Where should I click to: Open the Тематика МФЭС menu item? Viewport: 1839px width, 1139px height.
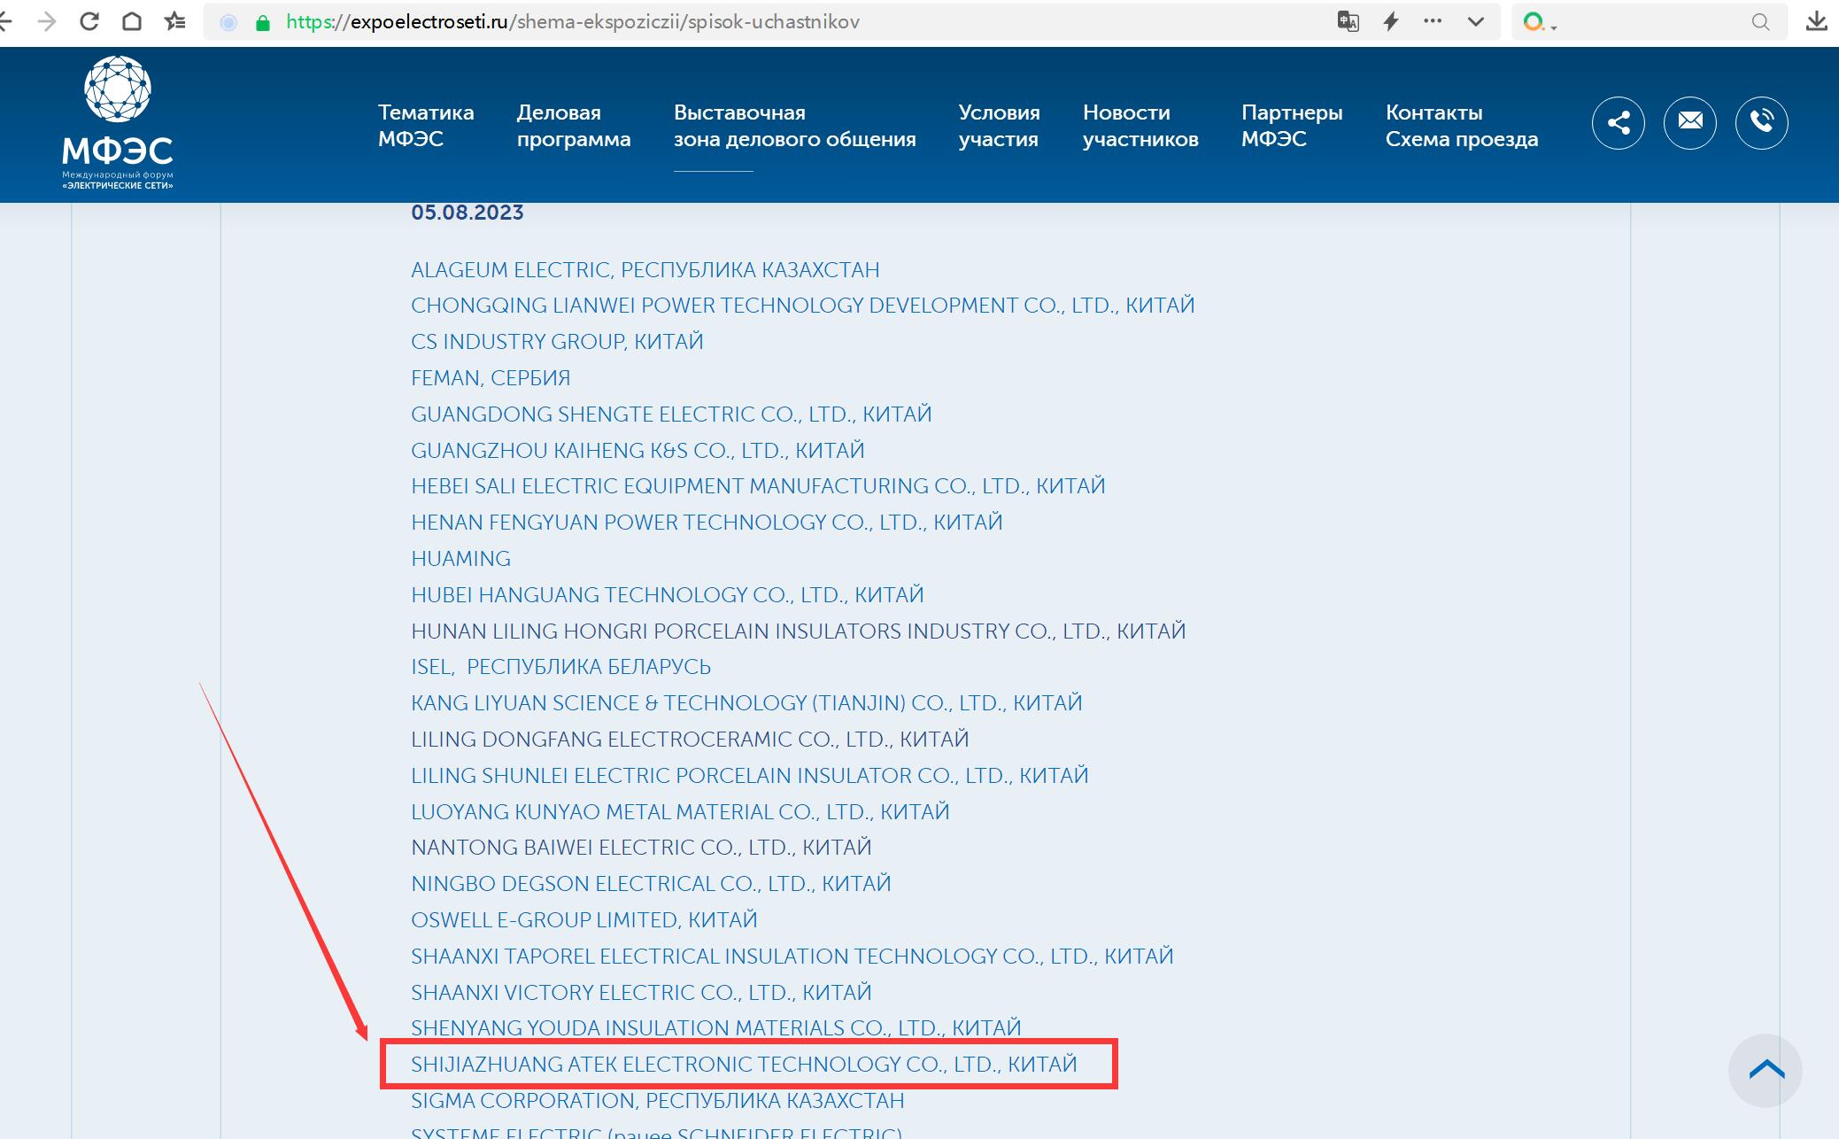pos(426,126)
